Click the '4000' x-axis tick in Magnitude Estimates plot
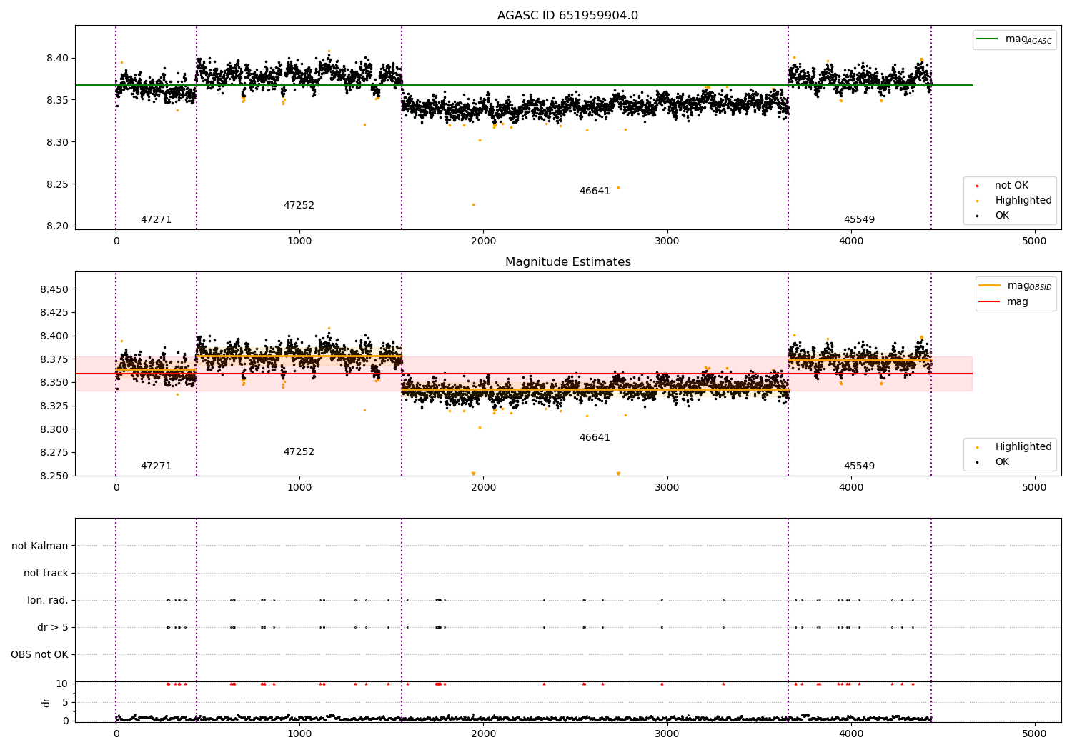The width and height of the screenshot is (1072, 750). (x=850, y=488)
